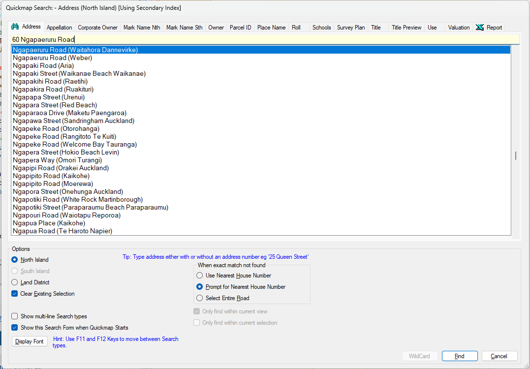Toggle Show this Search Form when Quickmap Starts
The image size is (530, 369).
15,328
